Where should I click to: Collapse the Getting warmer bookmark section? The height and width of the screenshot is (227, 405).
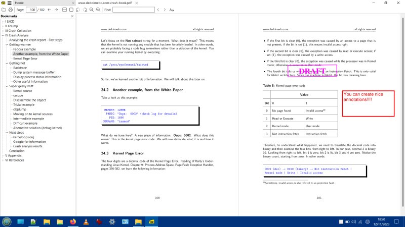pos(7,44)
